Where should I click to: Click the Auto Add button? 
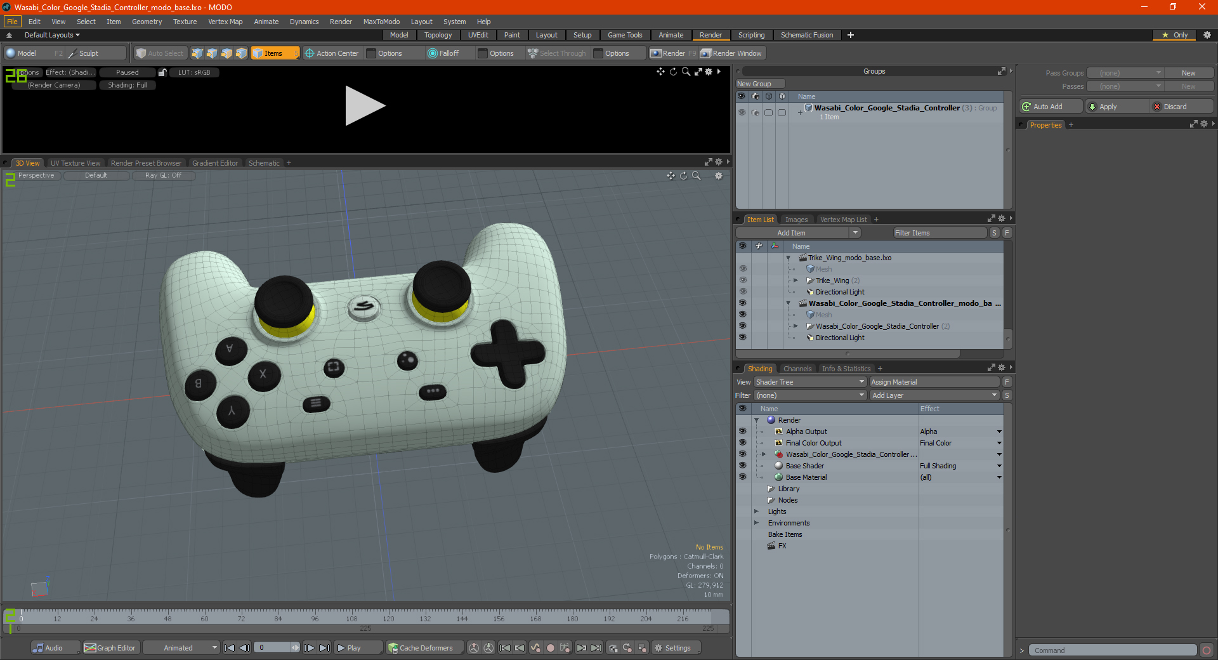[x=1051, y=107]
